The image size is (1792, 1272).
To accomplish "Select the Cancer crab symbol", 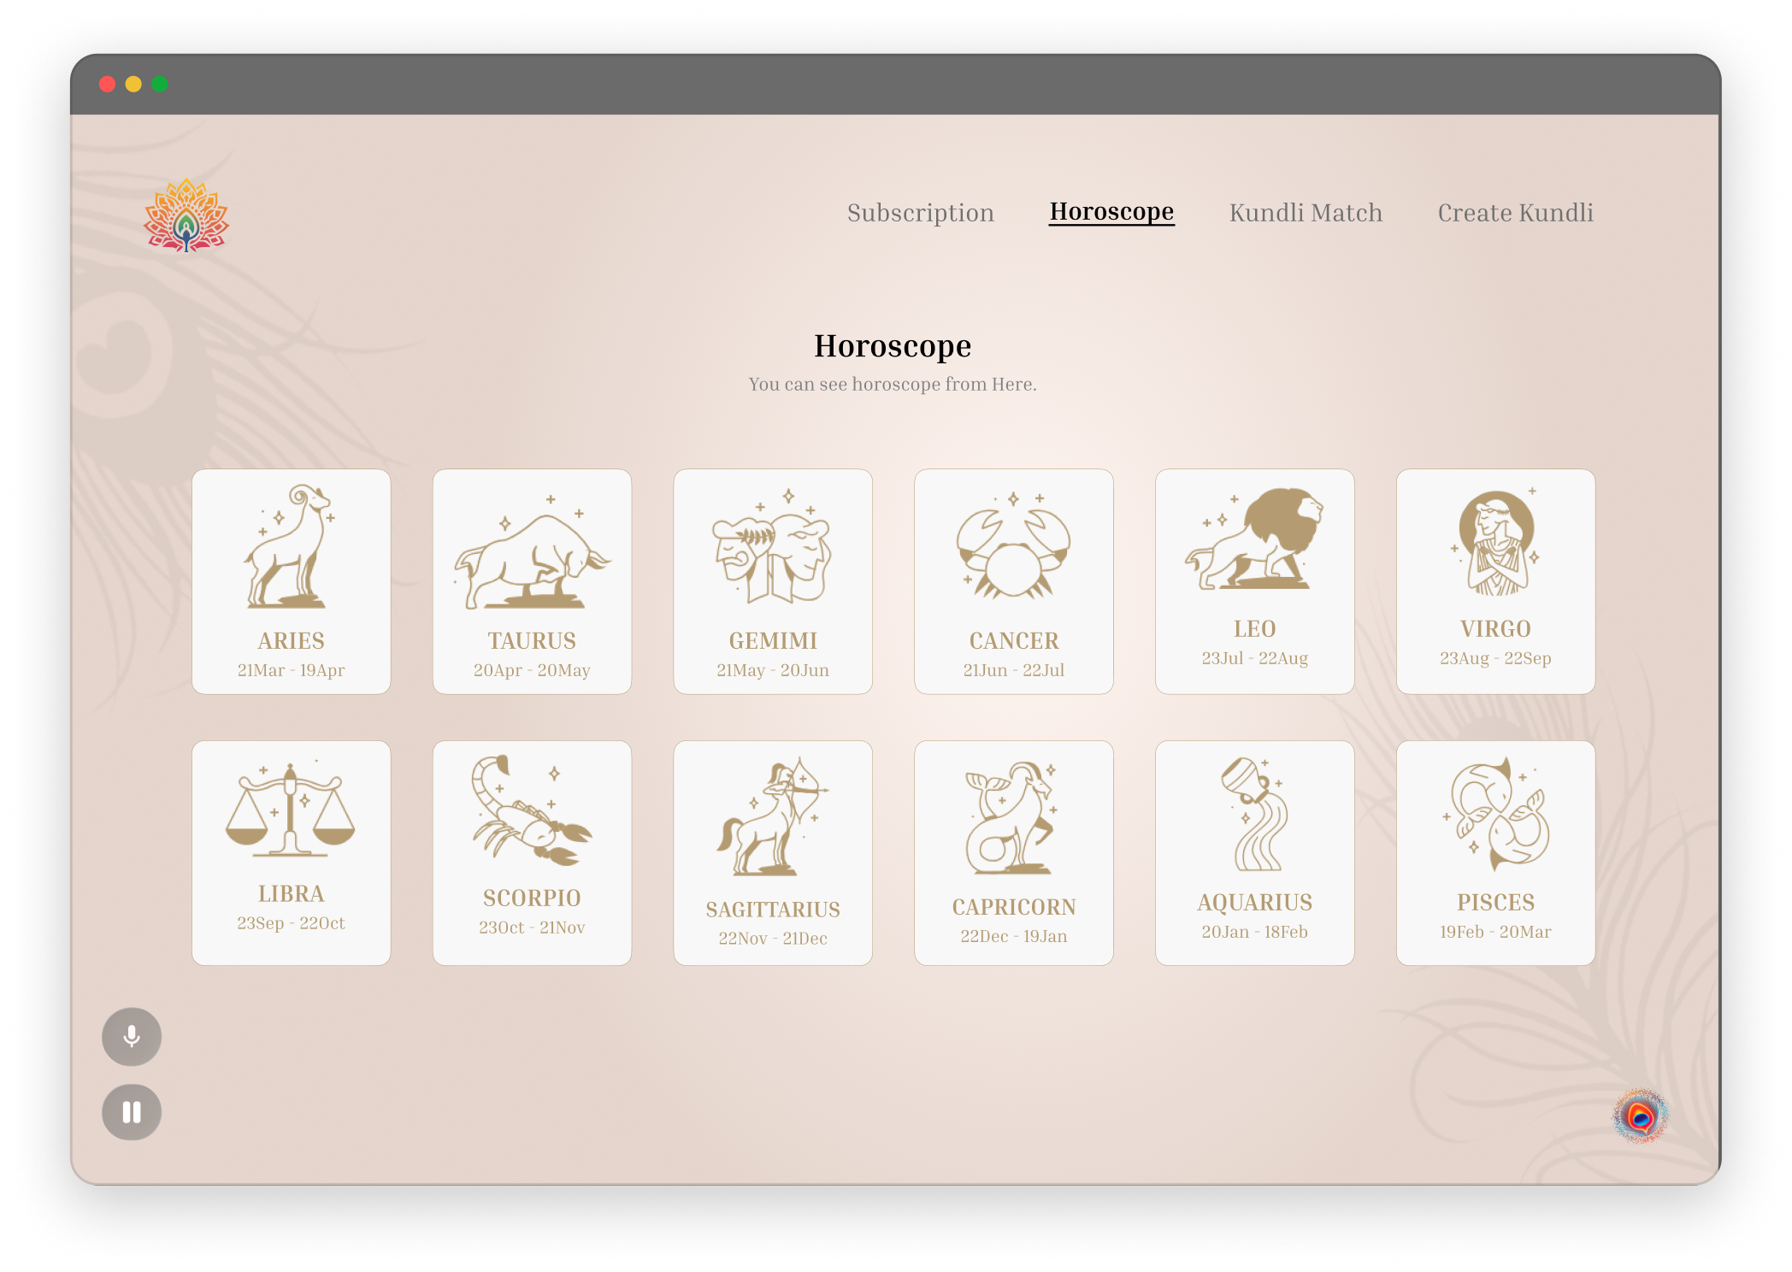I will 1013,581.
